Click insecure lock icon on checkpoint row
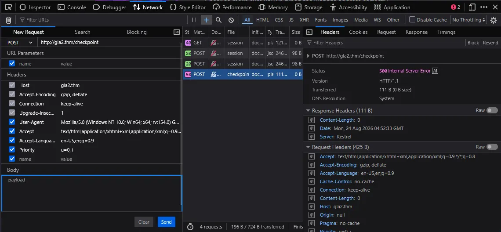Screen dimensions: 501x232 pyautogui.click(x=214, y=74)
